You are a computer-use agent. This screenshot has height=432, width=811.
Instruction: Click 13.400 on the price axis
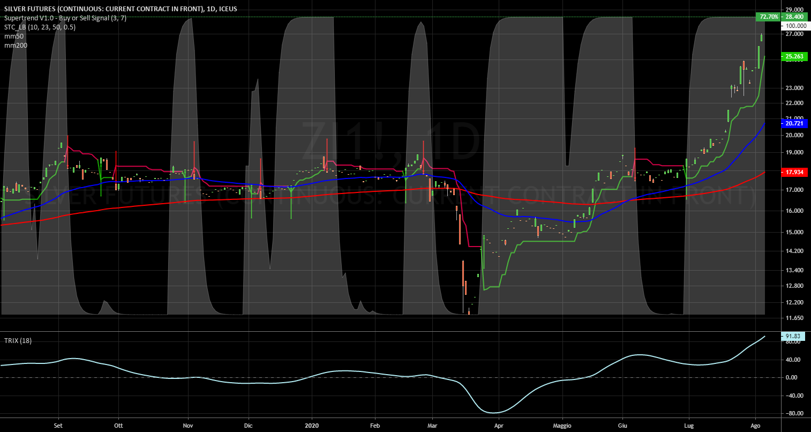(x=795, y=270)
